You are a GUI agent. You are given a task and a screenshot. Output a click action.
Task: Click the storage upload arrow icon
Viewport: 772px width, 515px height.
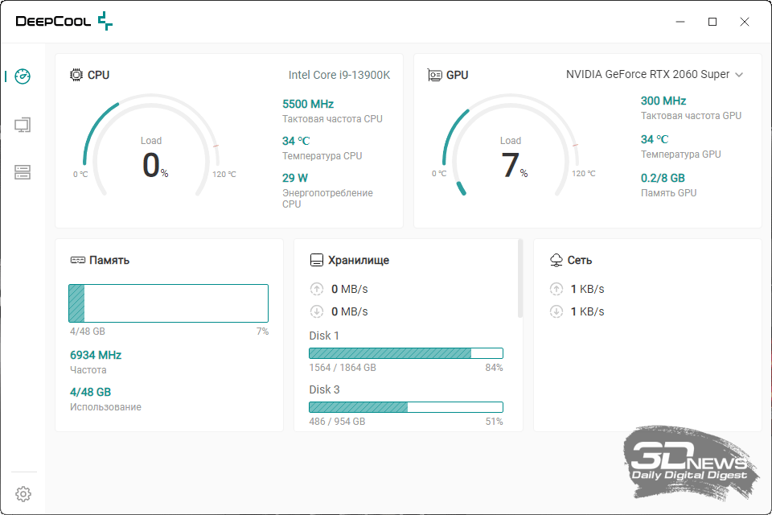[x=317, y=289]
